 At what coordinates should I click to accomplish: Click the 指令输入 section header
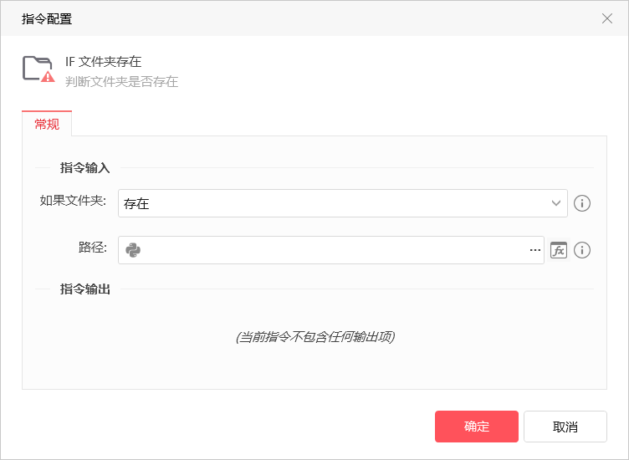click(85, 167)
